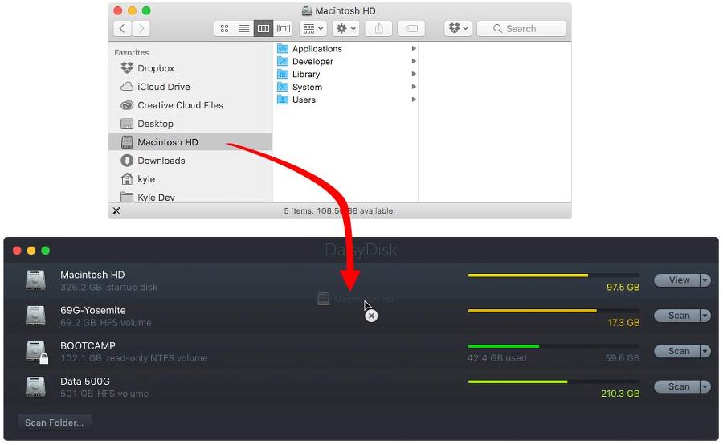Screen dimensions: 723x445
Task: Click the Dropbox sidebar icon
Action: point(127,68)
